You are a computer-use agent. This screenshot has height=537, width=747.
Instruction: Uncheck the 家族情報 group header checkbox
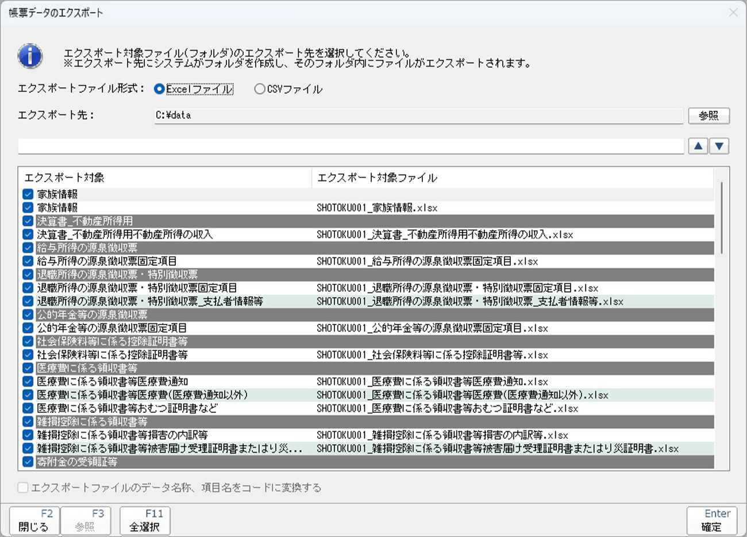28,194
